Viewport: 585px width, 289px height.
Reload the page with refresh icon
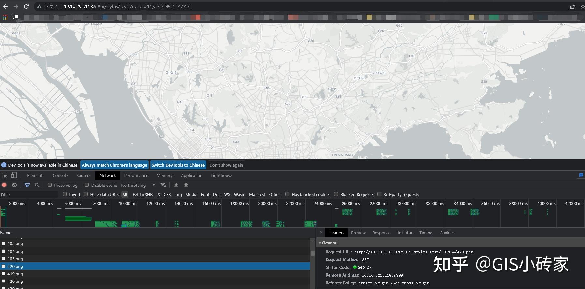point(26,7)
